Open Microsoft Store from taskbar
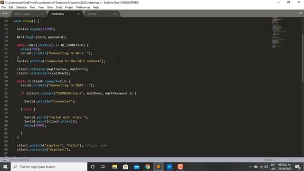Screen dimensions: 304x171 pyautogui.click(x=125, y=167)
